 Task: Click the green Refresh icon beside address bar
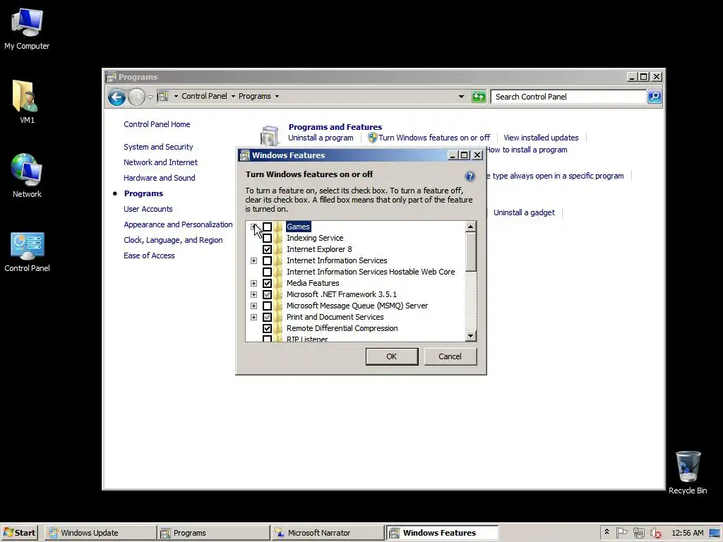pos(479,96)
